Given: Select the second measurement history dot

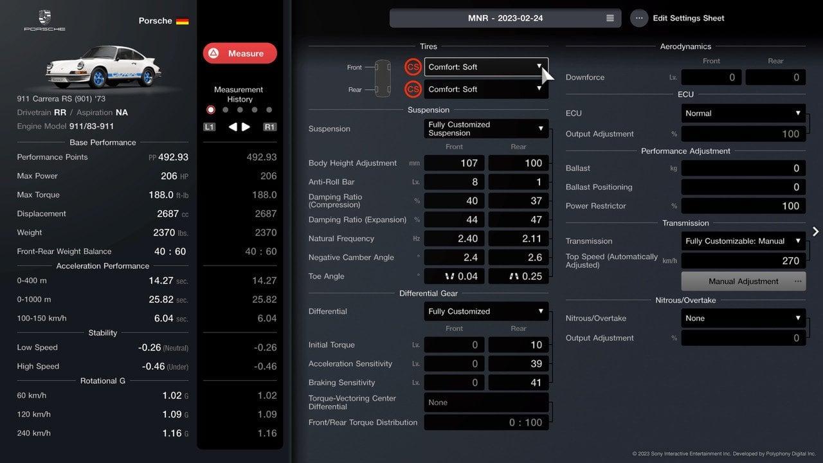Looking at the screenshot, I should (225, 110).
